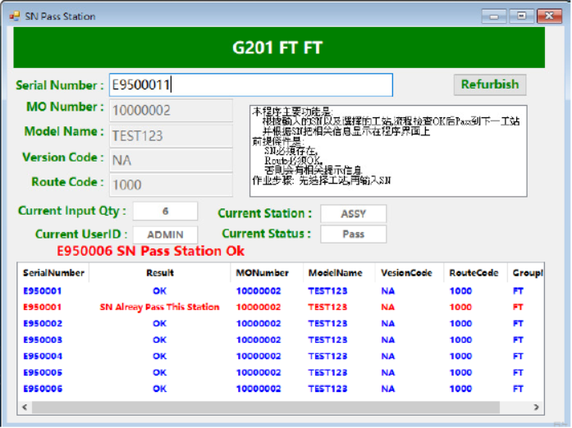Focus the Serial Number input field
Viewport: 572px width, 428px height.
point(251,85)
